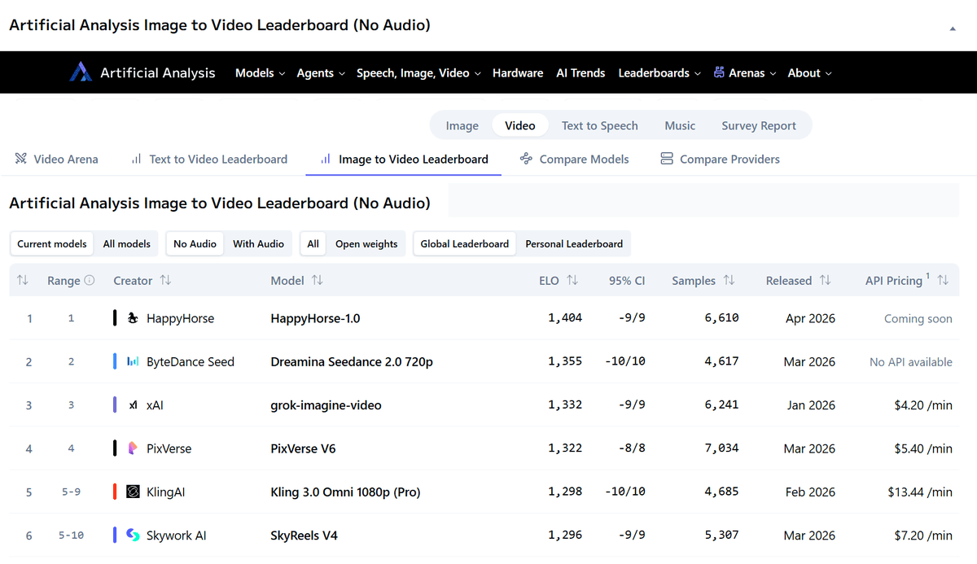Click the Apr 2026 release date

[810, 318]
